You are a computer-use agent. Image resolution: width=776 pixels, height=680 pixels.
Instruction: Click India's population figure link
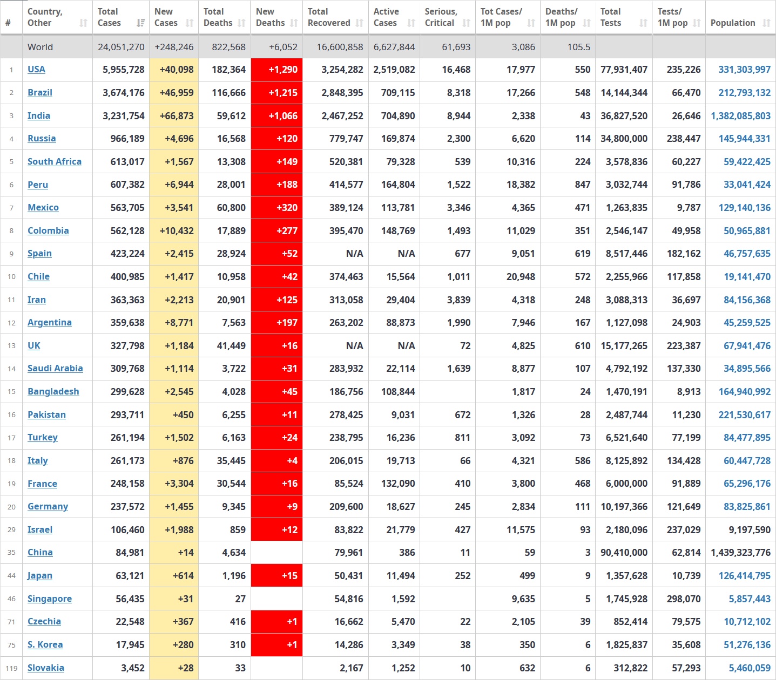740,115
